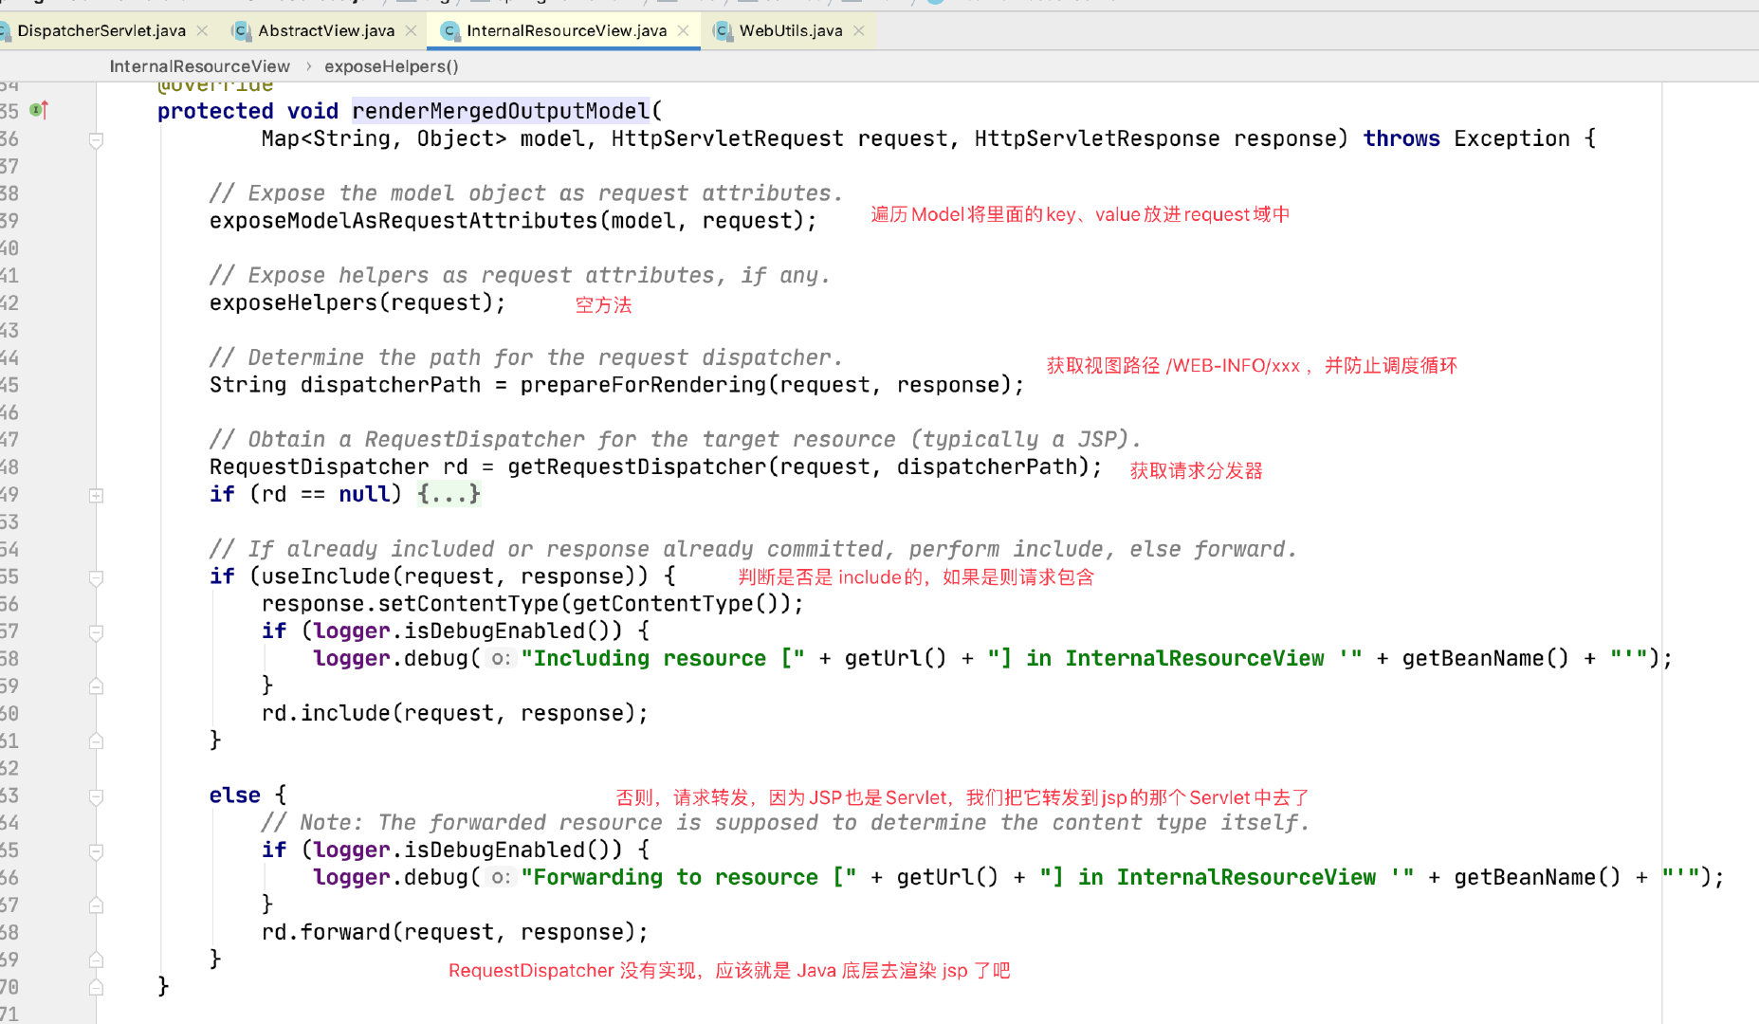
Task: Click the renderMergedOutputModel method name
Action: [501, 111]
